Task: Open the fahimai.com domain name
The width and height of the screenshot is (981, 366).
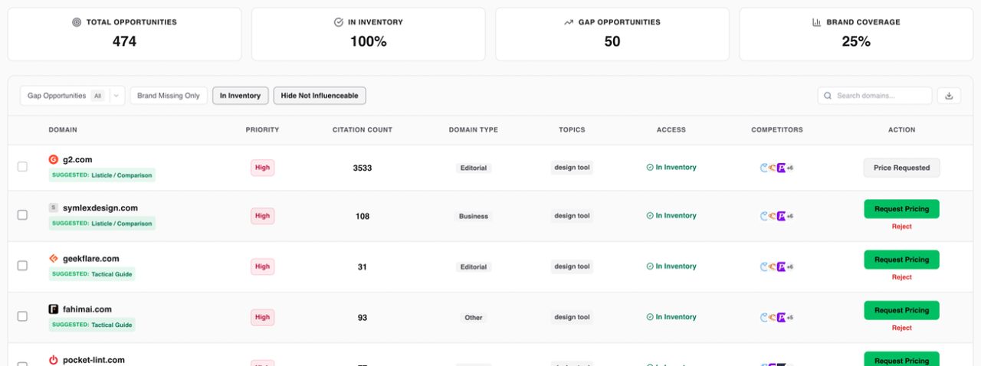Action: [87, 309]
